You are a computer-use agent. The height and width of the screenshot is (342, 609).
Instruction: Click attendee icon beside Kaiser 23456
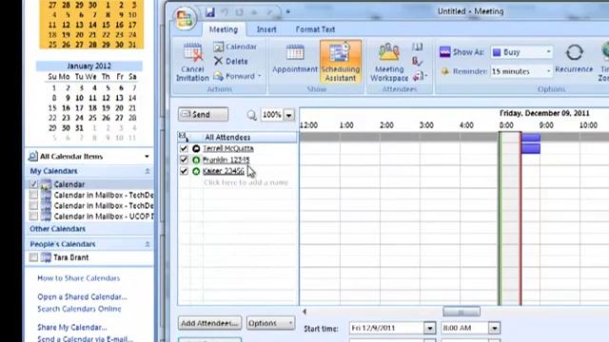point(196,171)
